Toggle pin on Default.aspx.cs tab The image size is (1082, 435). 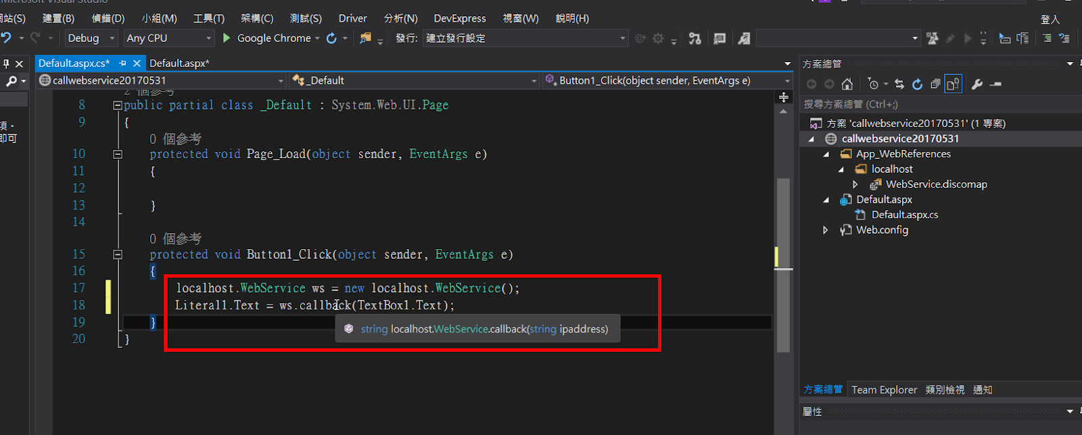click(x=123, y=63)
